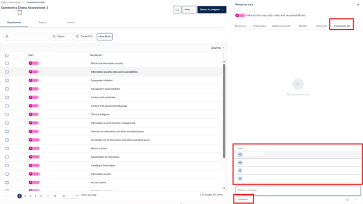Screen dimensions: 363x204
Task: Check the box for Contact with special interest groups
Action: [7, 106]
